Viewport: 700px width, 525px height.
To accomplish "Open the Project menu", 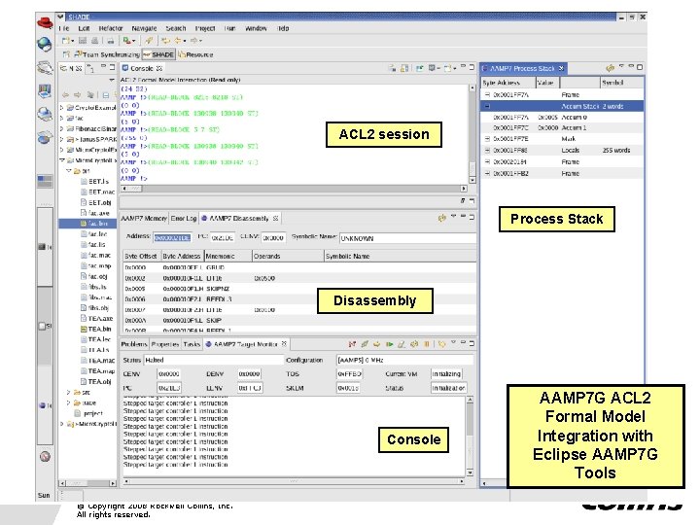I will point(205,28).
